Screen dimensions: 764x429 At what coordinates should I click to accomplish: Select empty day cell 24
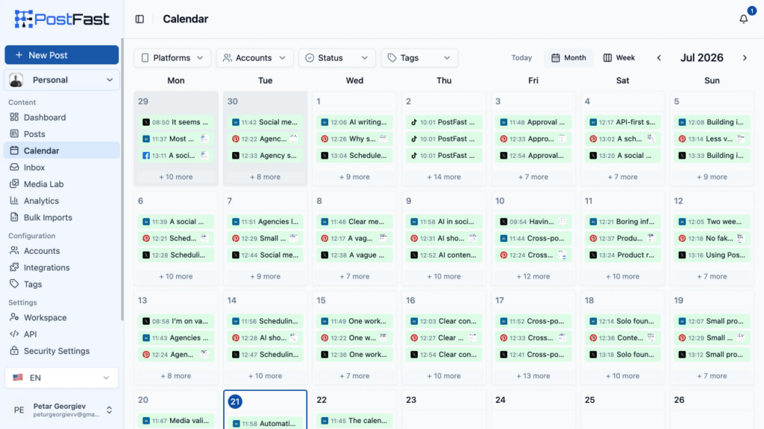click(533, 410)
